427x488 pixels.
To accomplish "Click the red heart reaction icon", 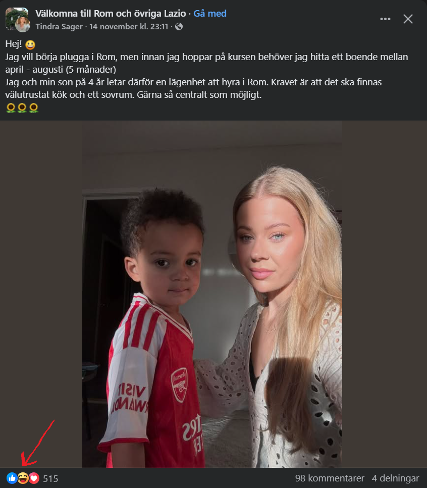I will (34, 478).
